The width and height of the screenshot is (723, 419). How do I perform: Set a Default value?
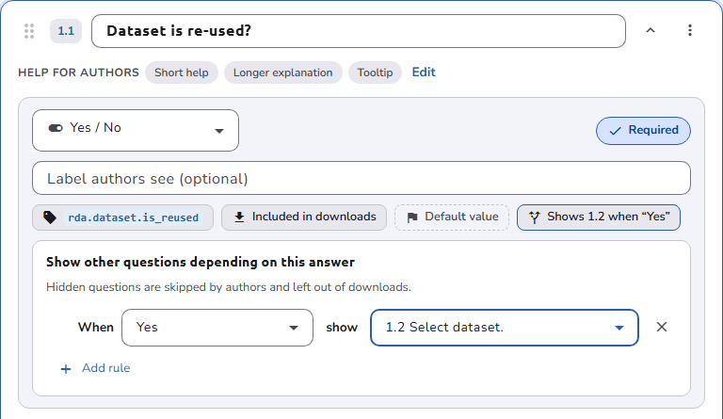coord(452,218)
